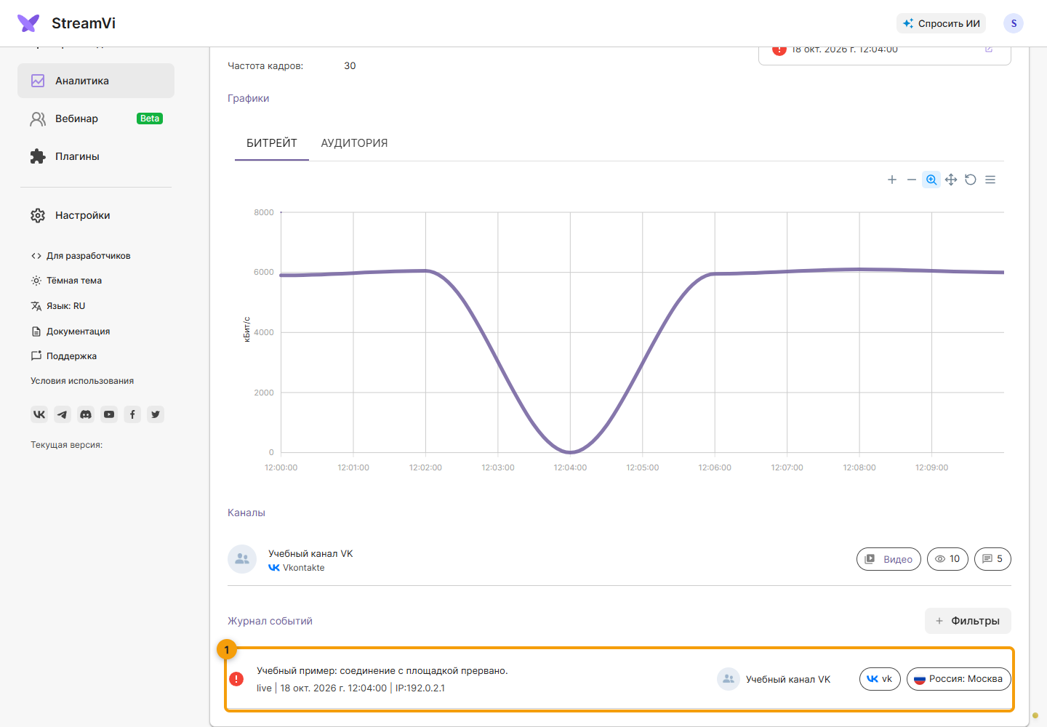Click the red error icon in the event log
The width and height of the screenshot is (1047, 727).
[x=236, y=679]
